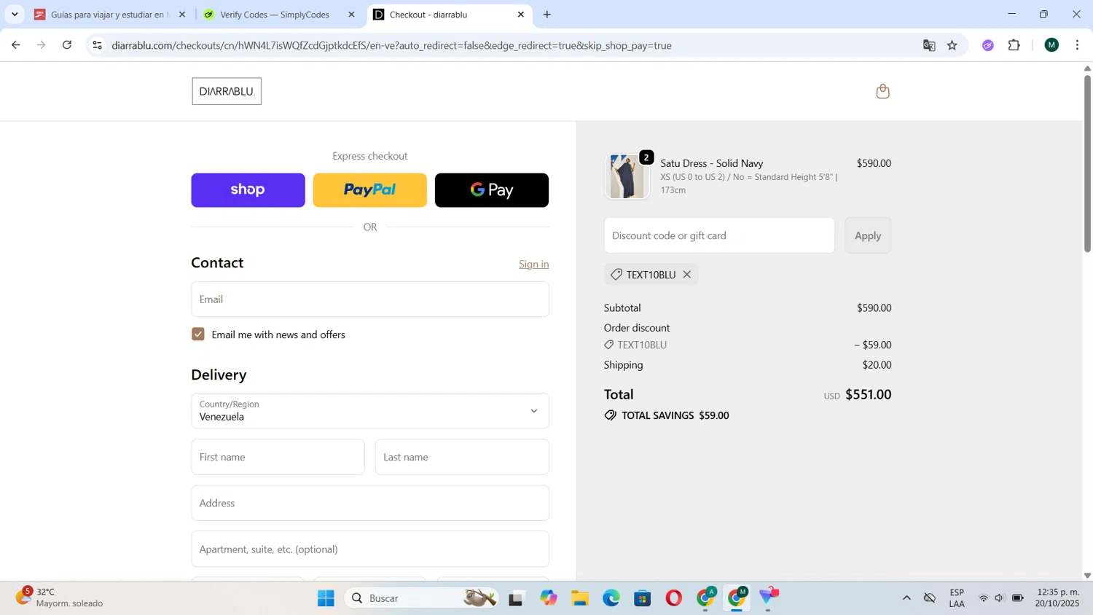Open File Explorer from taskbar

(580, 598)
